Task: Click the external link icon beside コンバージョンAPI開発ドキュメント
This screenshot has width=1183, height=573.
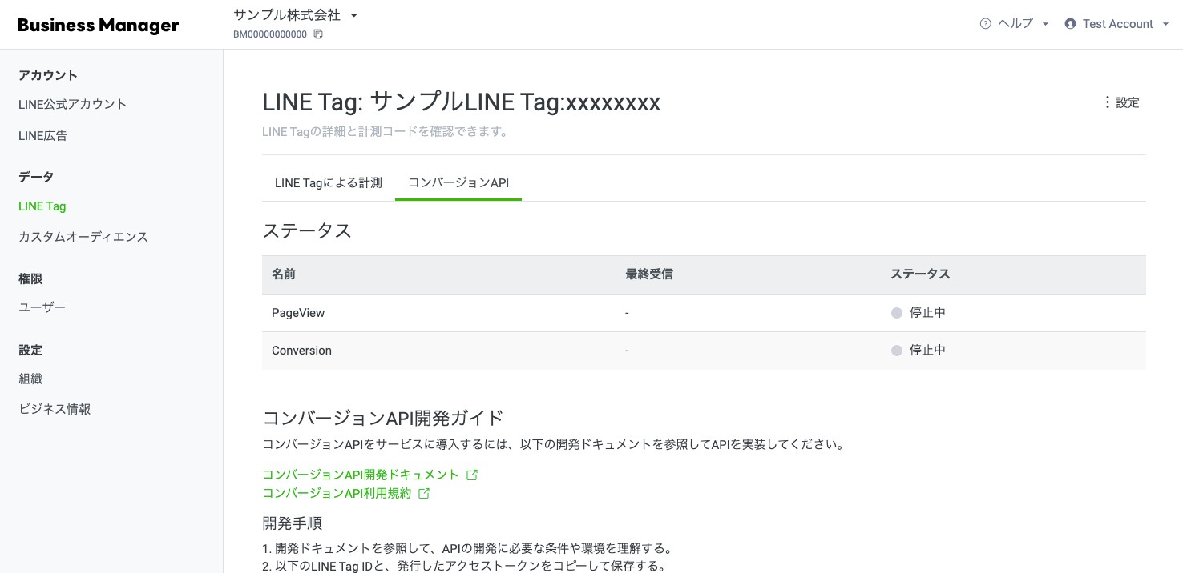Action: tap(472, 474)
